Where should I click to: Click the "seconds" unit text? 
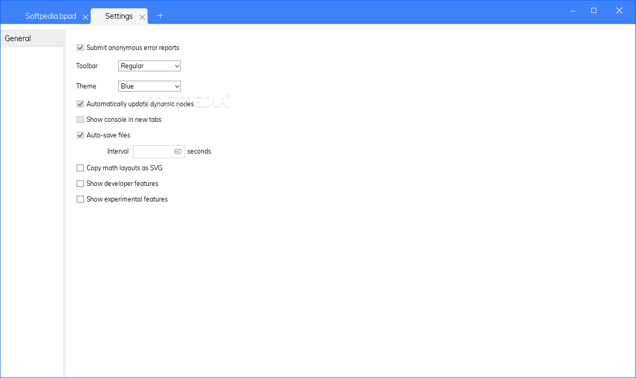point(199,152)
